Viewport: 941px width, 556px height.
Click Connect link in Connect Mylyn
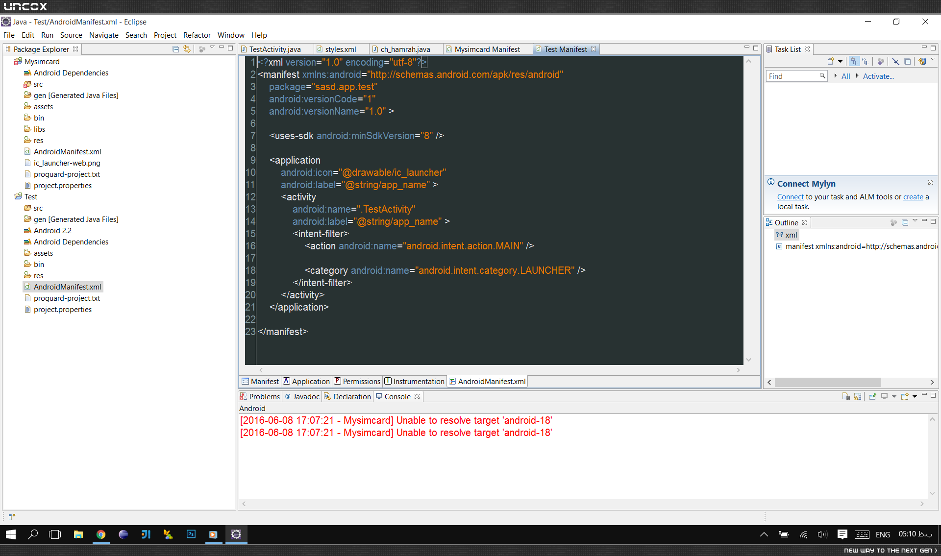pos(790,196)
